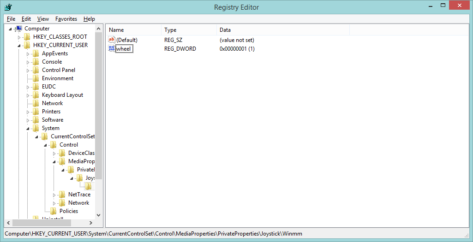
Task: Sort values by Name column header
Action: click(x=134, y=30)
